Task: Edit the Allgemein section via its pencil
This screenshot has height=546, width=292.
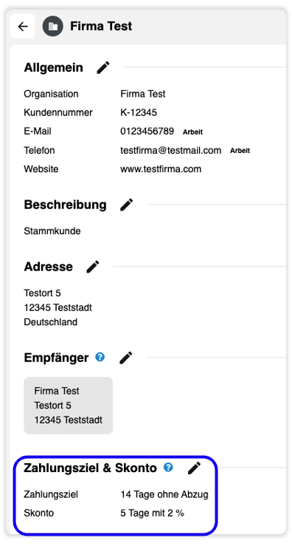Action: pyautogui.click(x=103, y=67)
